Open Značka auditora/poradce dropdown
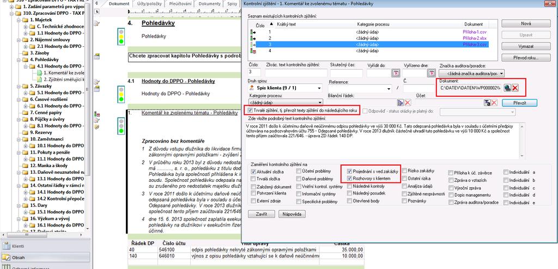Screen dimensions: 558x269 click(472, 74)
